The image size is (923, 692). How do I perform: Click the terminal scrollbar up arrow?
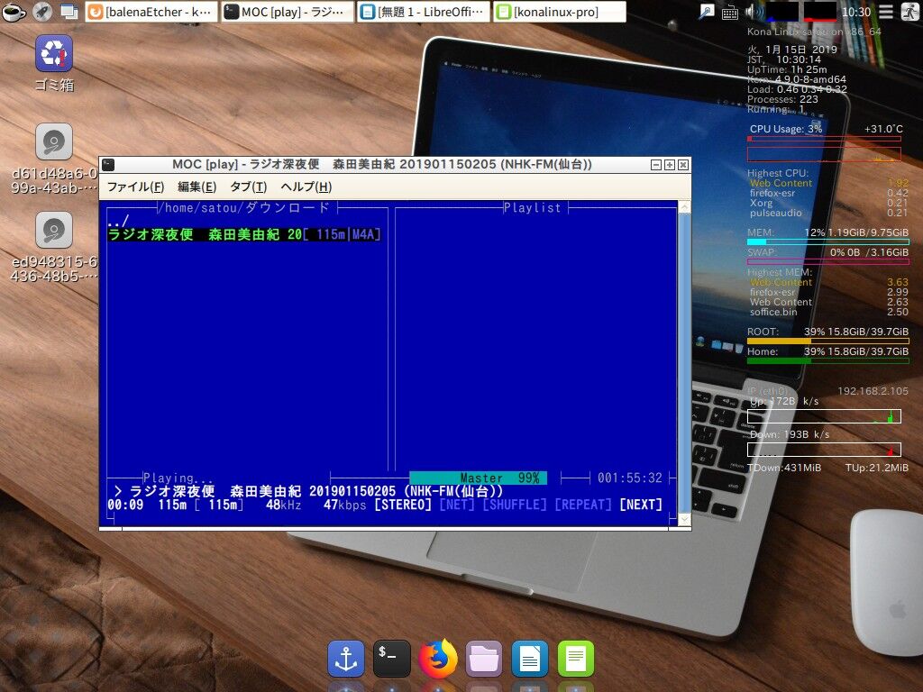(684, 207)
